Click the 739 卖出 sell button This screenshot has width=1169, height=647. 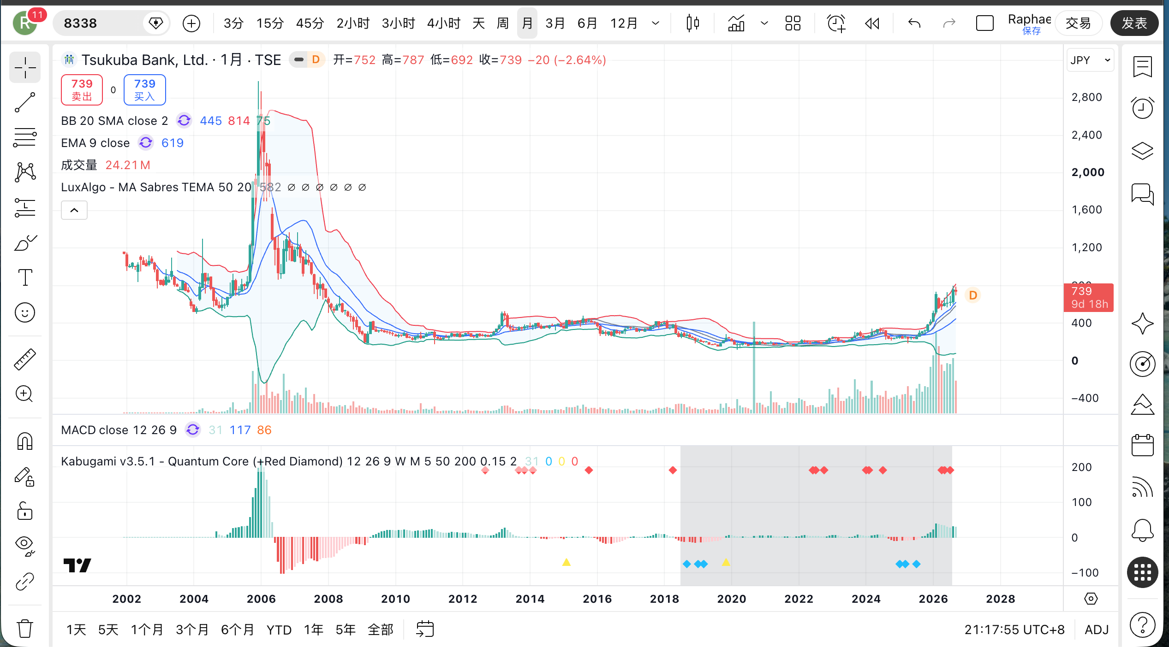click(82, 90)
